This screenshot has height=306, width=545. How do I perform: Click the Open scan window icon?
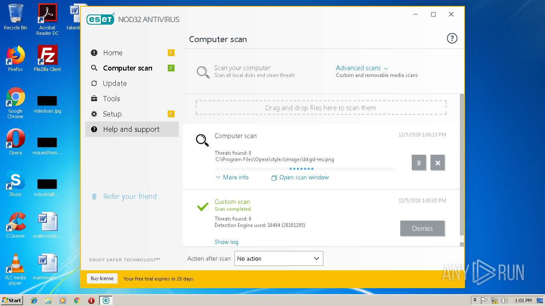[x=274, y=178]
